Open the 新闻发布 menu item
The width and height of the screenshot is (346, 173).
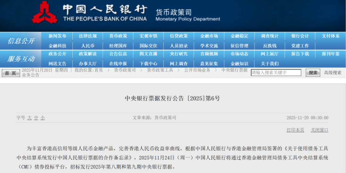click(x=57, y=36)
